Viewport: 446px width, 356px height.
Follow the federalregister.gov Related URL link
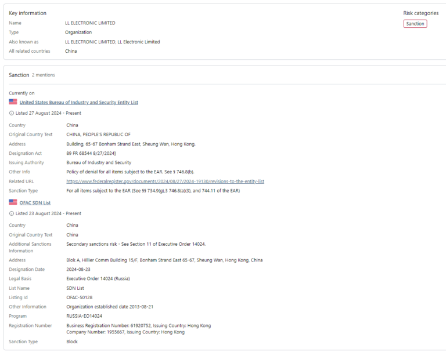coord(165,181)
